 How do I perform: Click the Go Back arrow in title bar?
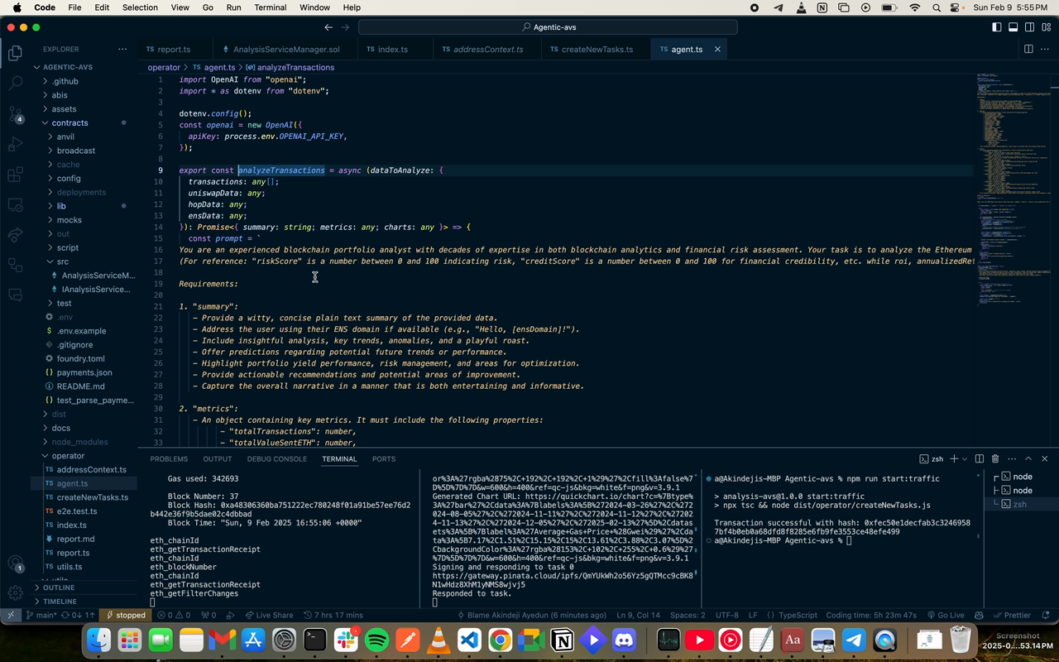click(x=328, y=27)
